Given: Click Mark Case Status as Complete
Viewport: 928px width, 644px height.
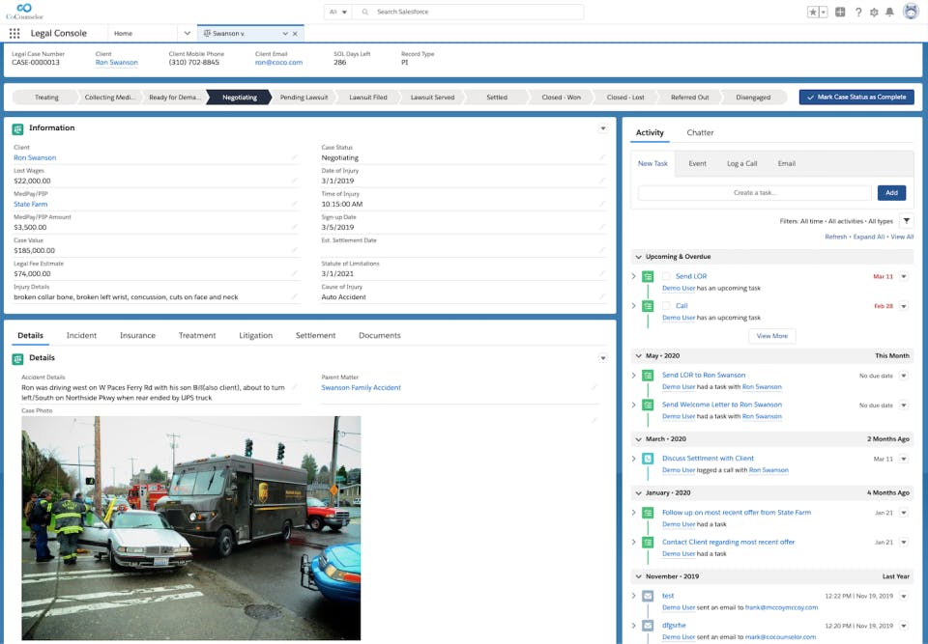Looking at the screenshot, I should tap(855, 98).
